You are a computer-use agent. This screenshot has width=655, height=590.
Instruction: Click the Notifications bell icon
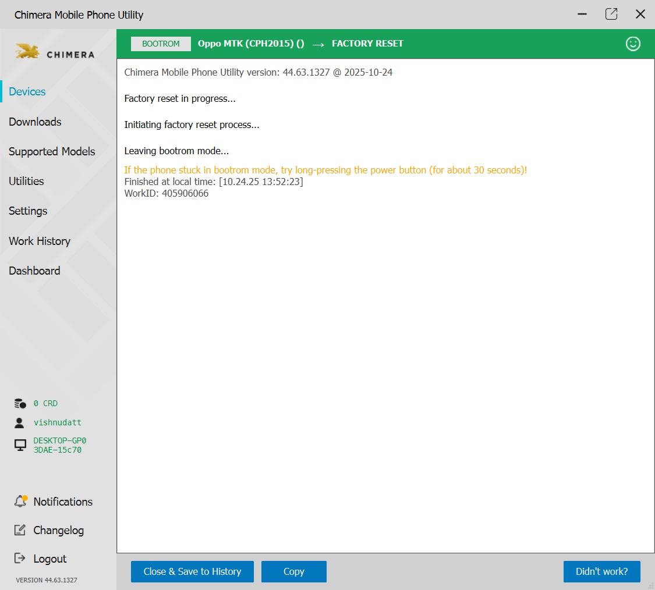[x=20, y=501]
